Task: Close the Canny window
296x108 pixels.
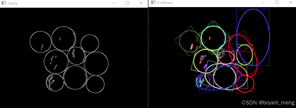Action: (141, 3)
